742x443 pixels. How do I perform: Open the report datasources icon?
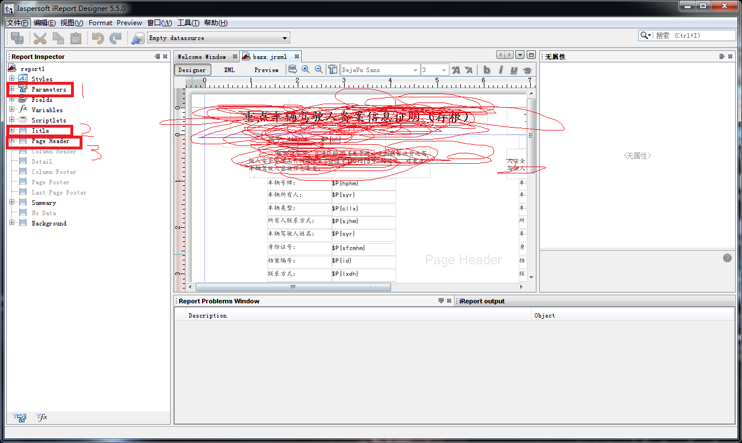(x=138, y=38)
